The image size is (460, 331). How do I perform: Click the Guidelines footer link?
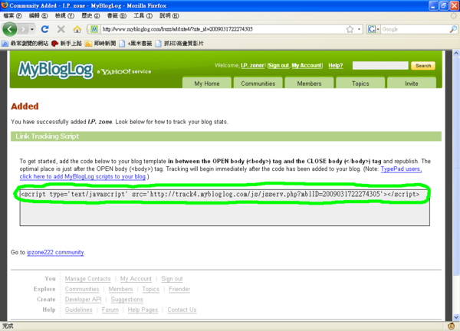(79, 310)
